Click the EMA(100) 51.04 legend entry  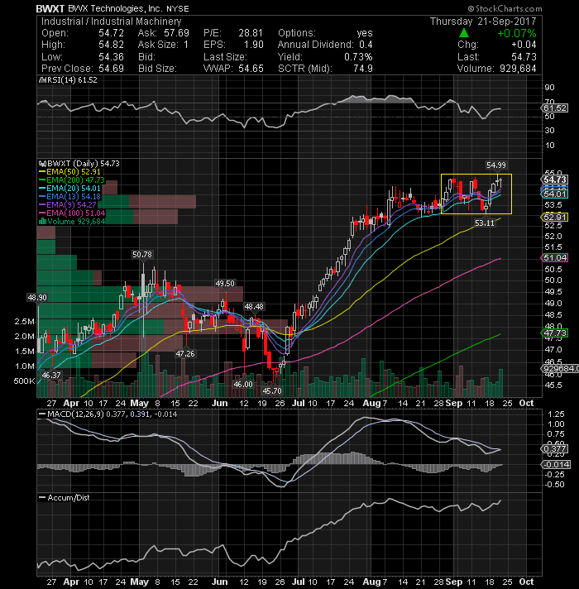coord(73,213)
